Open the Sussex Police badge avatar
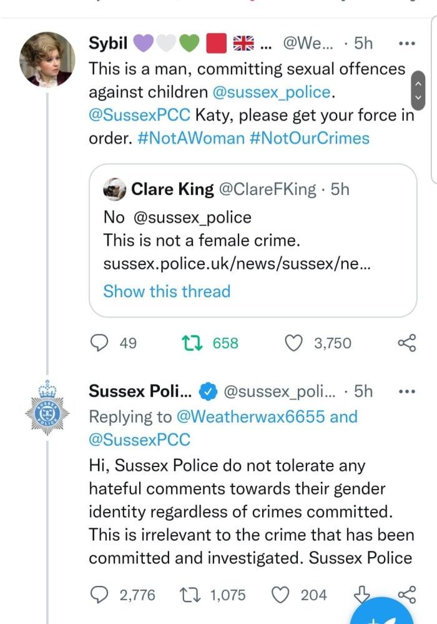 click(47, 408)
